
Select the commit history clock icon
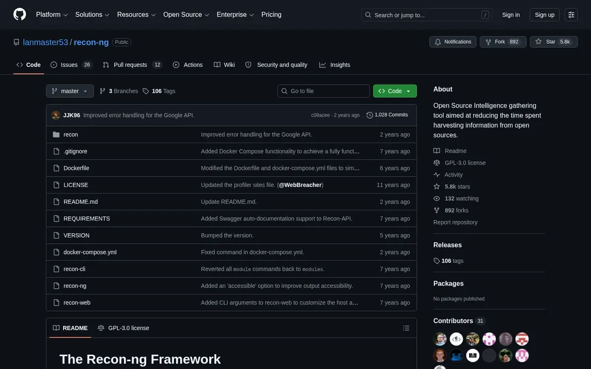[x=370, y=115]
